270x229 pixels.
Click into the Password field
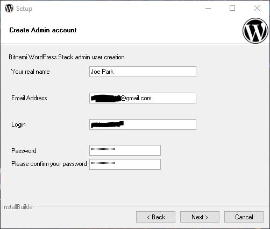(125, 150)
